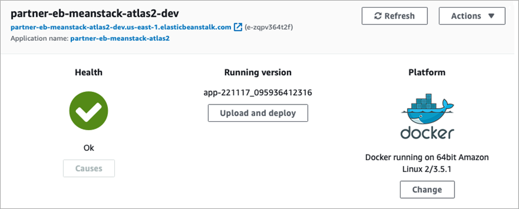Click the environment ID (e-zqpv364t2f)

268,27
